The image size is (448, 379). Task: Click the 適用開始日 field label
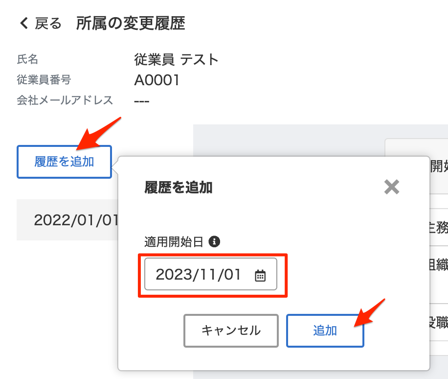pos(174,241)
